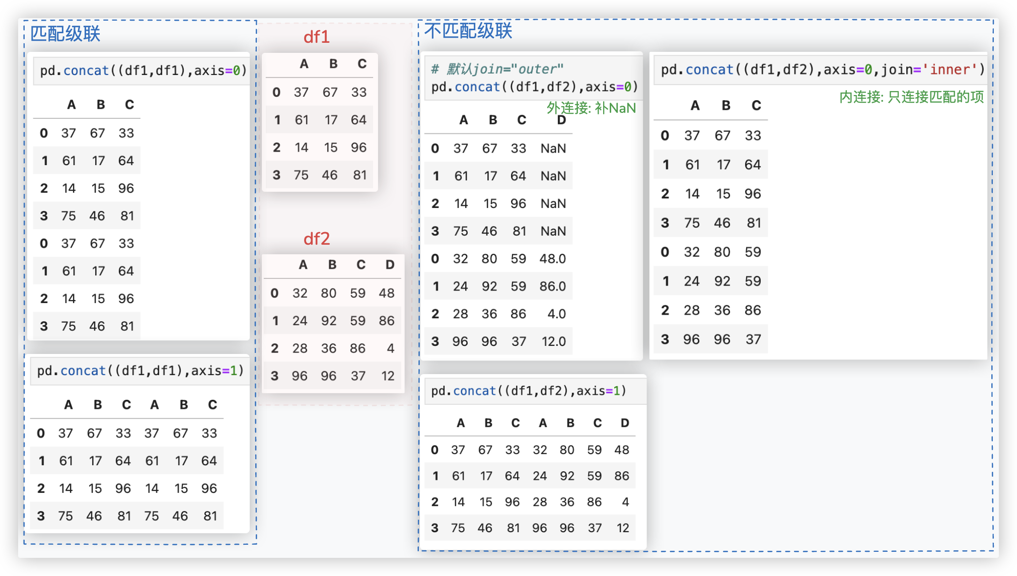Image resolution: width=1017 pixels, height=576 pixels.
Task: Click column header A in df1 table
Action: point(304,64)
